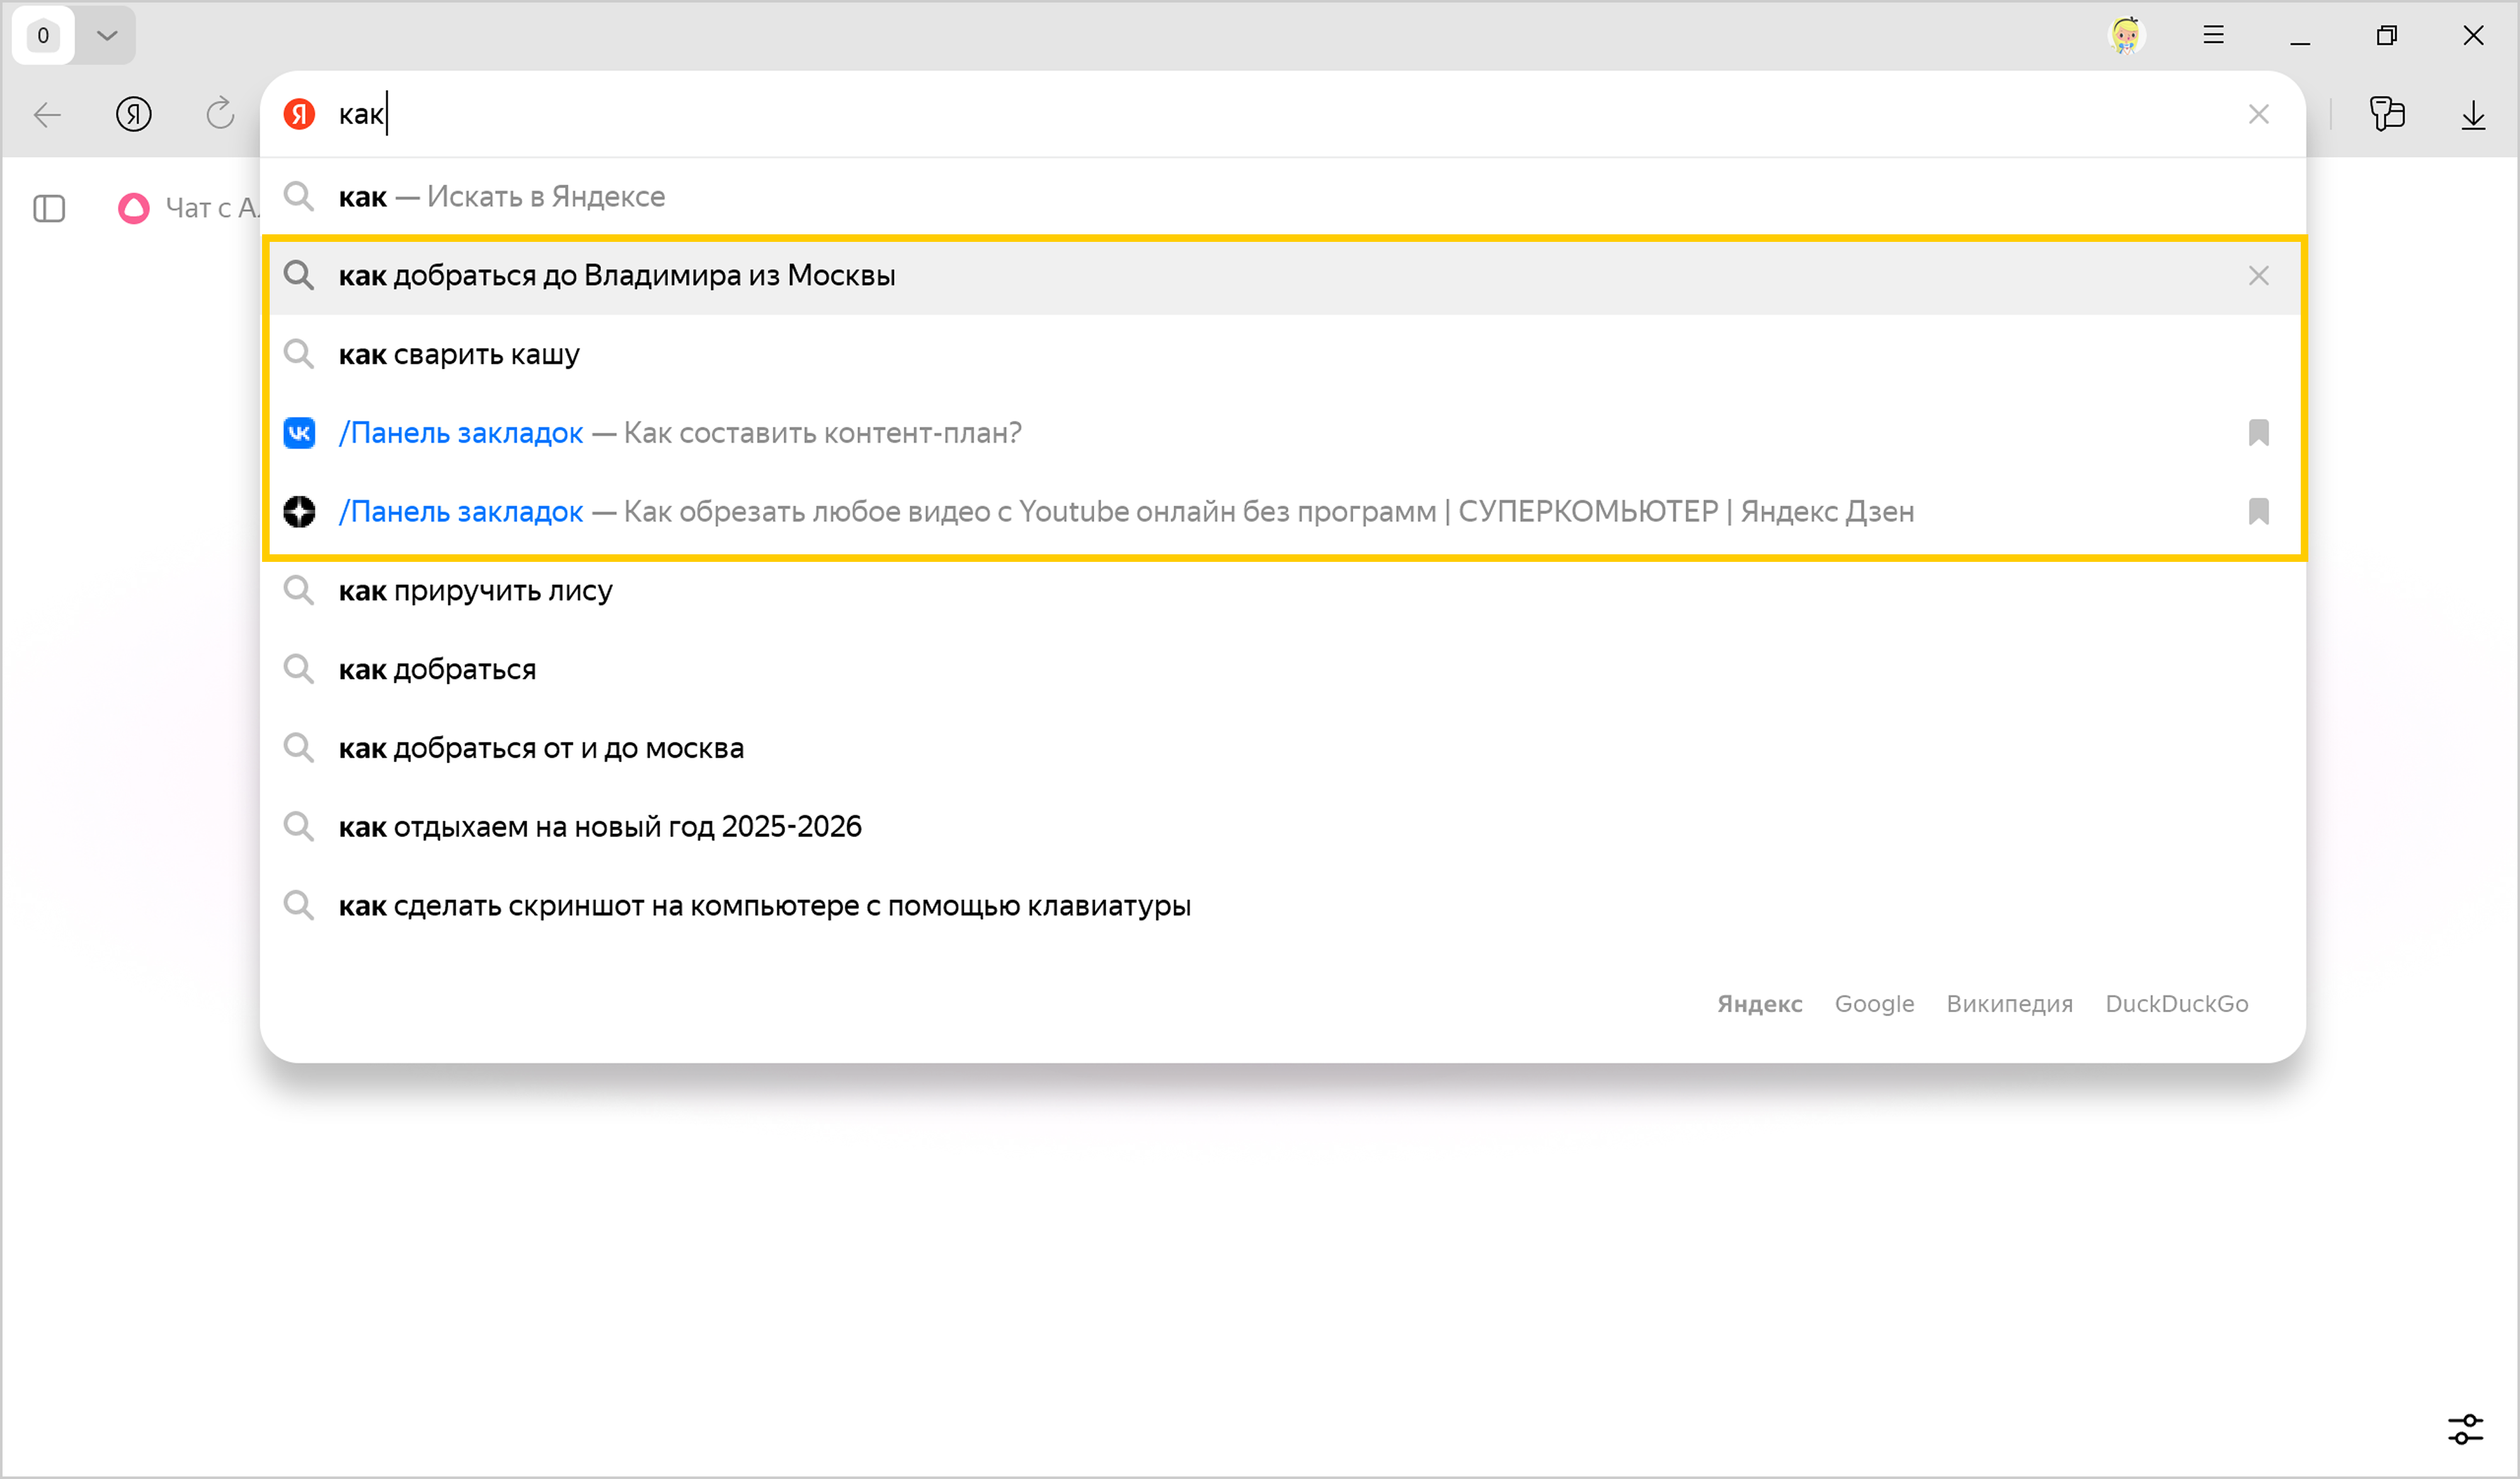
Task: Open the downloads icon
Action: (x=2472, y=115)
